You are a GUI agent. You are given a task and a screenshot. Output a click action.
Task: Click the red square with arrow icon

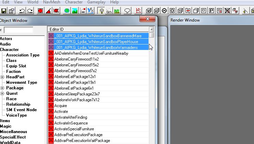tap(219, 11)
